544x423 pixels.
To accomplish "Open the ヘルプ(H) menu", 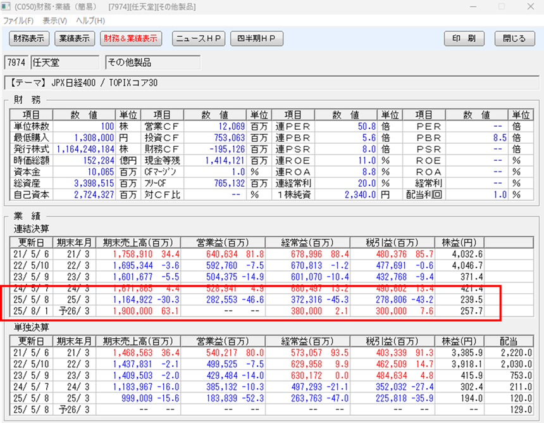I will (90, 21).
